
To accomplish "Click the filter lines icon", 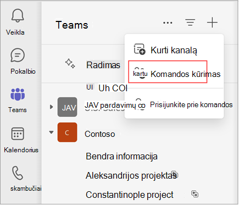I will pyautogui.click(x=190, y=23).
